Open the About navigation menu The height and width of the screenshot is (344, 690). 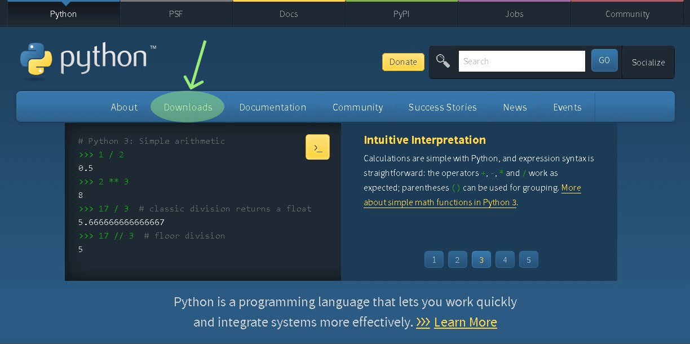[x=124, y=107]
